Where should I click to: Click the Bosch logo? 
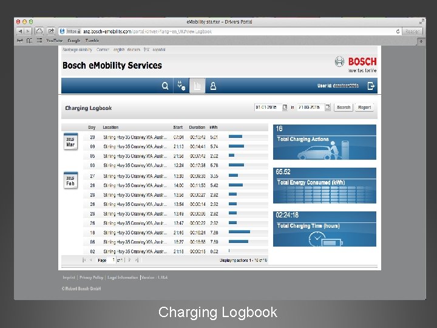356,64
